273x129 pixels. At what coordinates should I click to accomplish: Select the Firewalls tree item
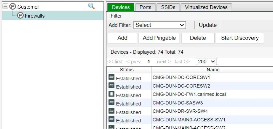pos(35,16)
